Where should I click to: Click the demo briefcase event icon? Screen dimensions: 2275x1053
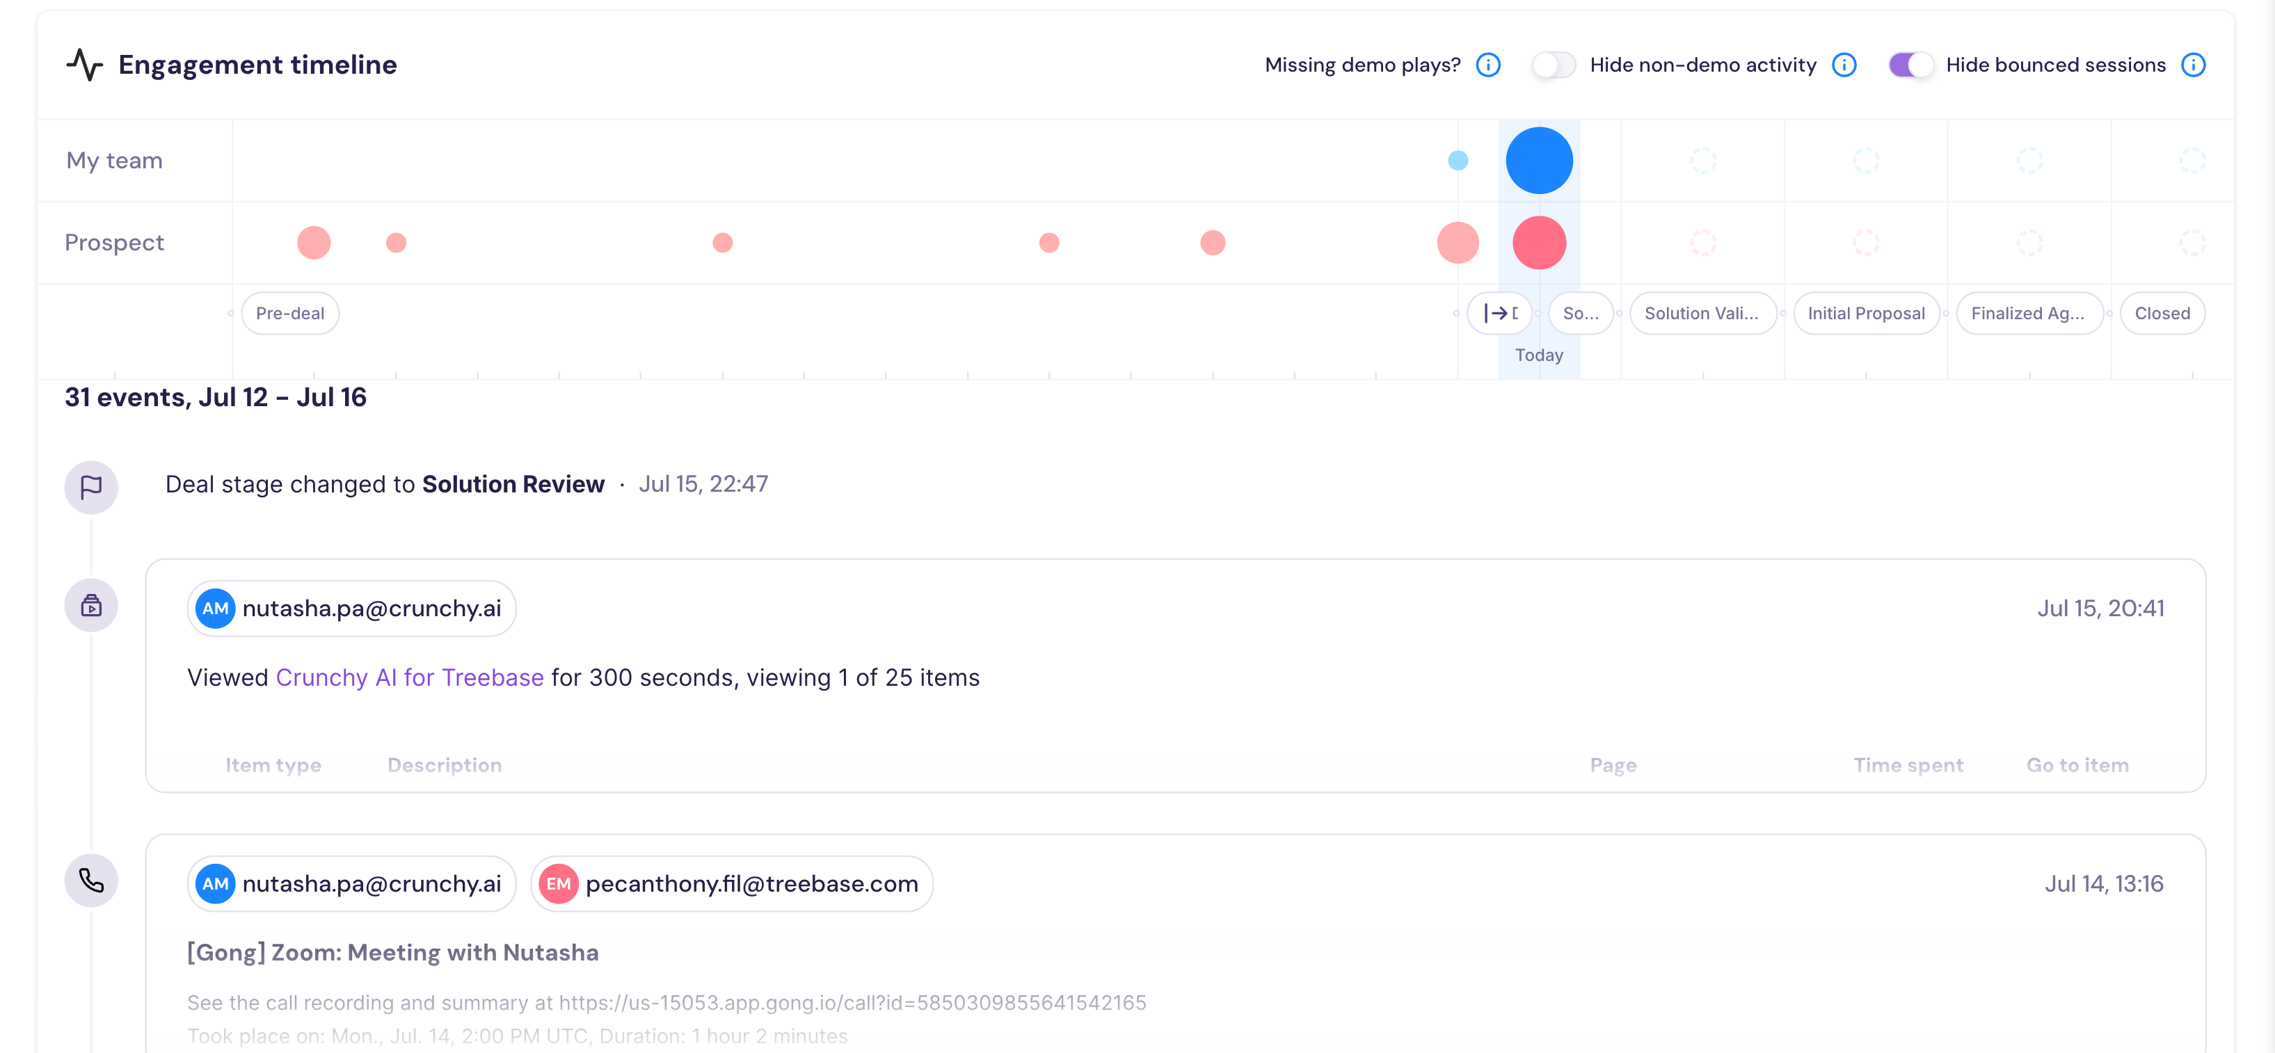91,606
